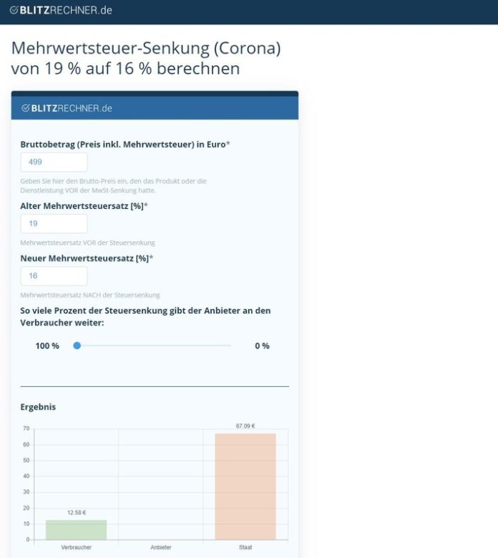Click the Staat axis label under the chart
Screen dimensions: 498x558
[245, 547]
